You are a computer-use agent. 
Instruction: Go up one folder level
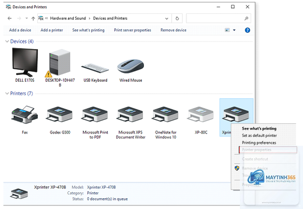(x=33, y=19)
